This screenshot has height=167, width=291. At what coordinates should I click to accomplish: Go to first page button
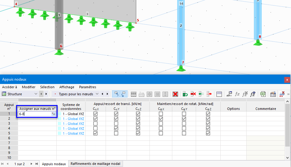tap(2, 164)
